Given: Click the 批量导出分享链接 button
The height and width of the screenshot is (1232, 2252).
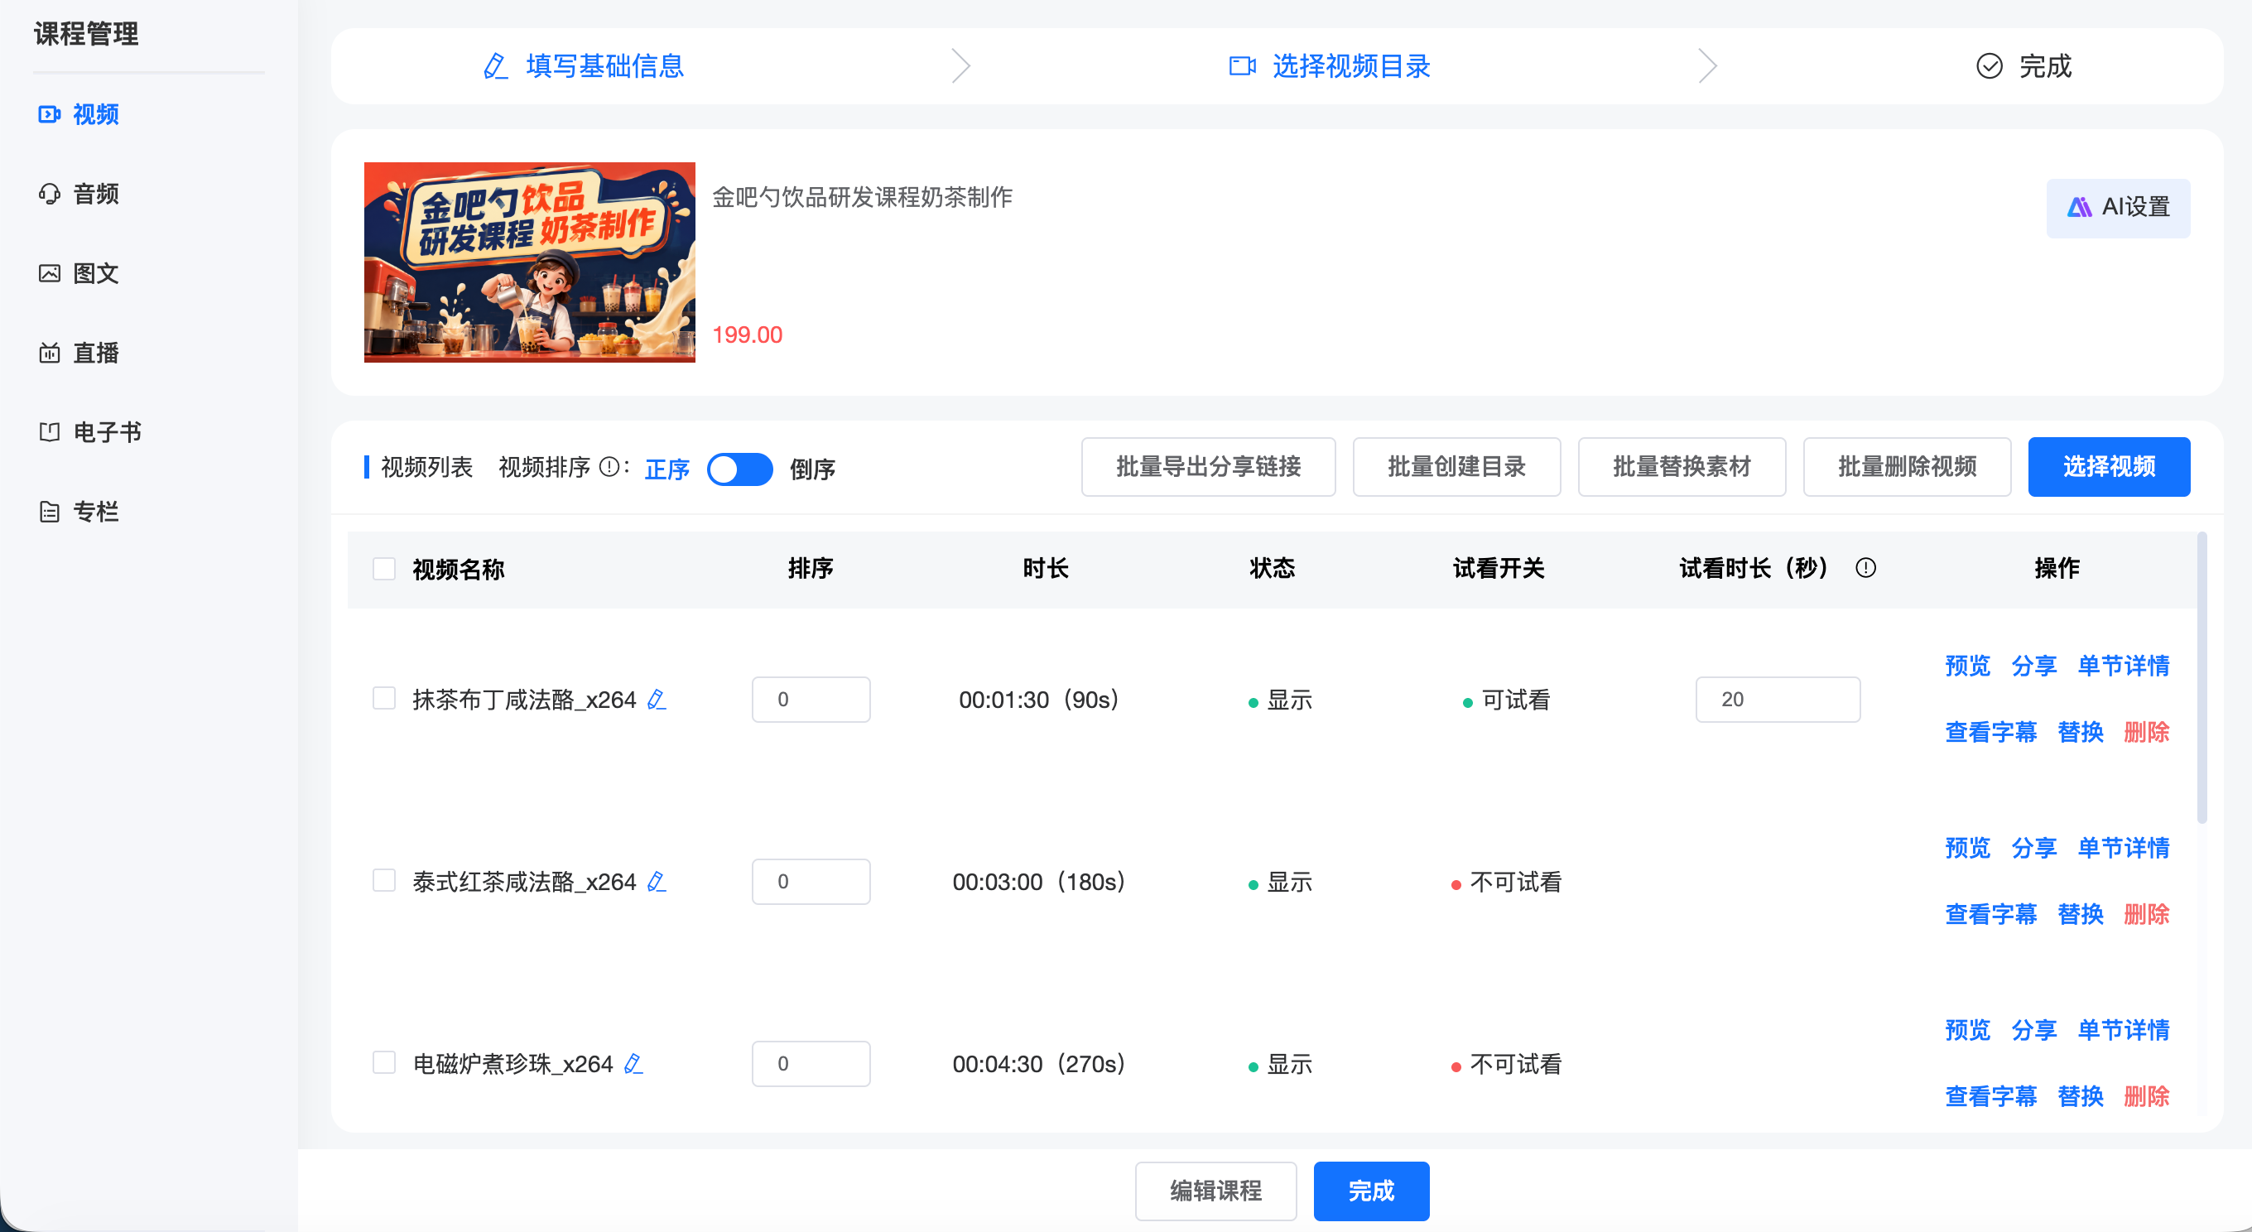Looking at the screenshot, I should 1208,467.
